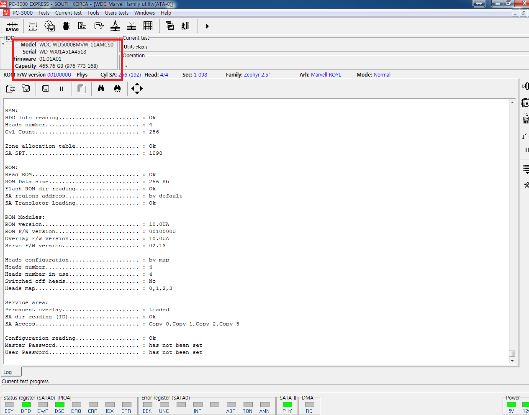Click the ROM F/W version value 0010000U
Screen dimensions: 529x415
59,74
